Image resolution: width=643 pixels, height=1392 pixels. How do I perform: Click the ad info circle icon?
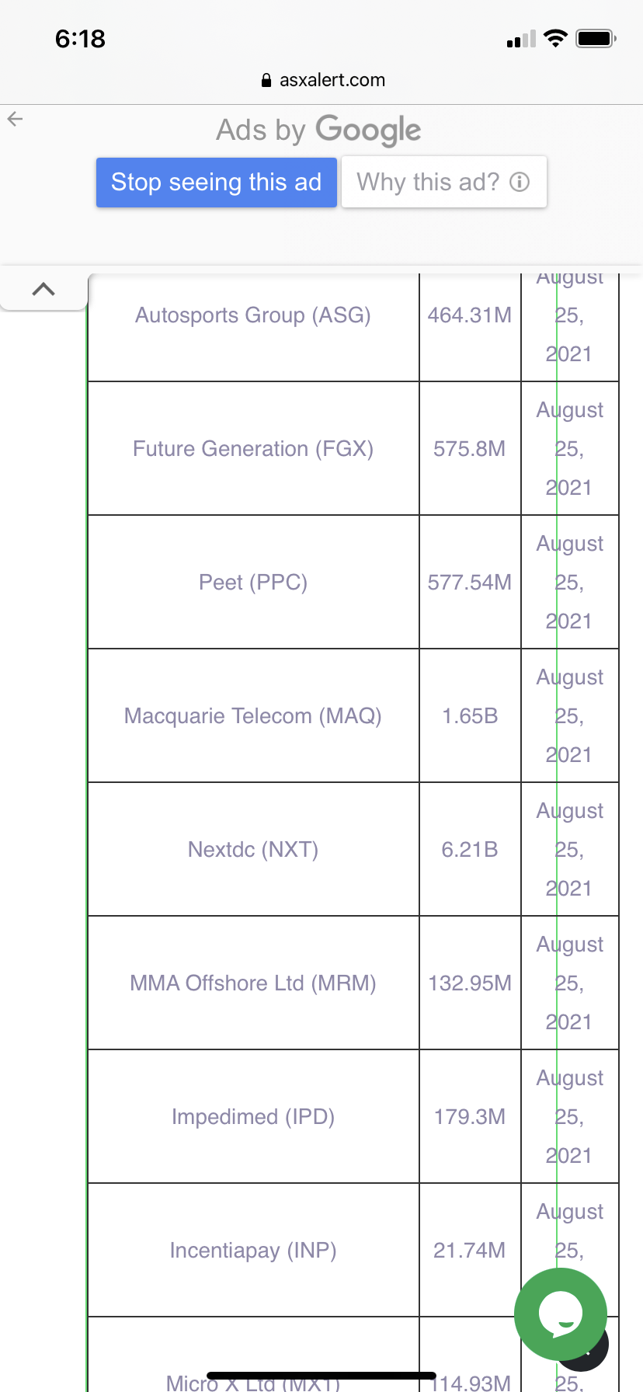(520, 182)
